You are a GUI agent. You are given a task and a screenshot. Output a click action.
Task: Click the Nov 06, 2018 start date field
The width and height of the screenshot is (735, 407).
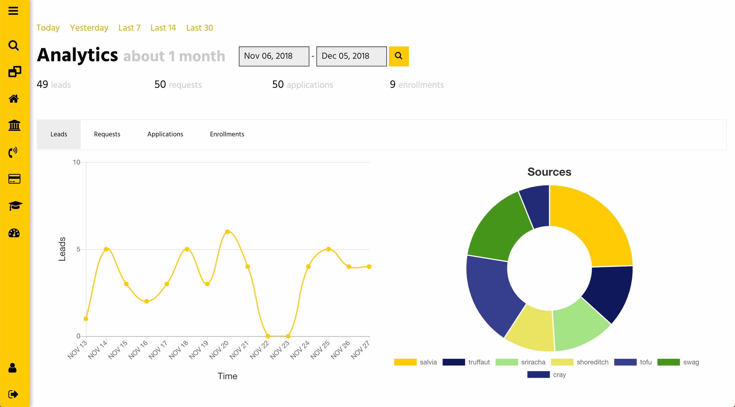click(274, 56)
